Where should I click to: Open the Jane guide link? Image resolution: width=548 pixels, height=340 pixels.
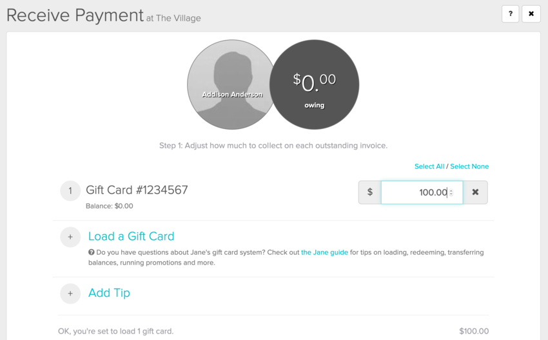[324, 252]
